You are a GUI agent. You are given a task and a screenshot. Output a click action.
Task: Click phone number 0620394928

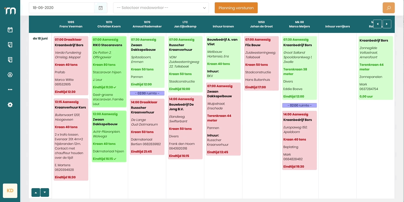[64, 170]
